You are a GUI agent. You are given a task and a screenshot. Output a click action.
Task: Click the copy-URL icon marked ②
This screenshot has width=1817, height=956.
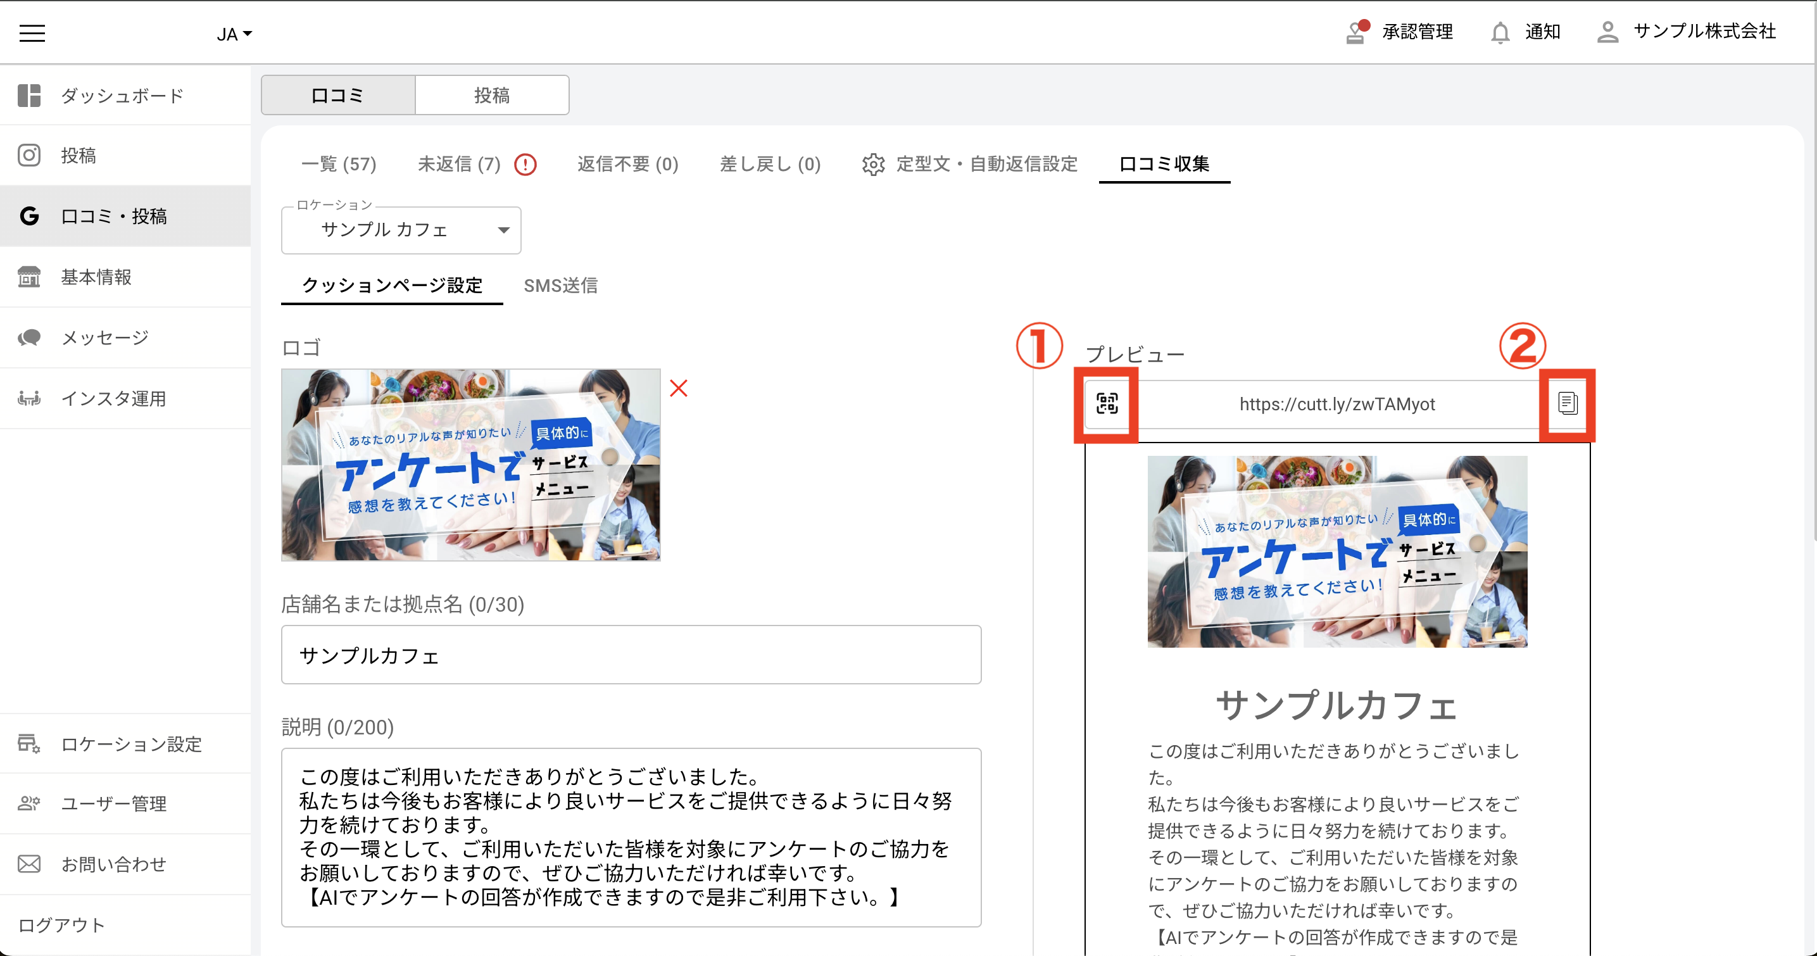(x=1569, y=405)
